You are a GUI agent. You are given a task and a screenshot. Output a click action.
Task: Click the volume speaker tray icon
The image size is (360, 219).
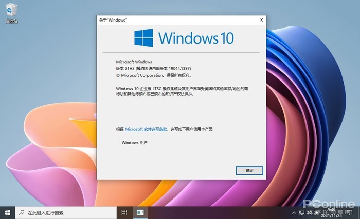(309, 213)
